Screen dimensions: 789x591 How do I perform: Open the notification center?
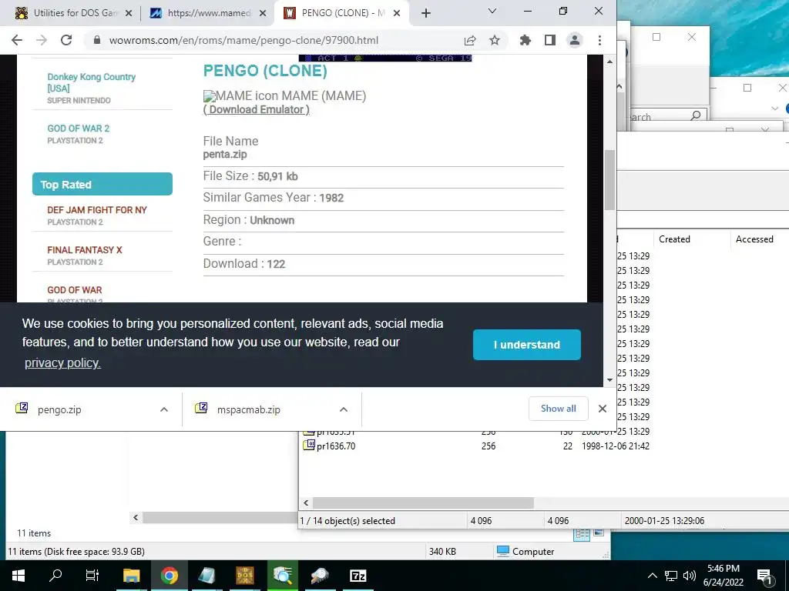pos(765,576)
